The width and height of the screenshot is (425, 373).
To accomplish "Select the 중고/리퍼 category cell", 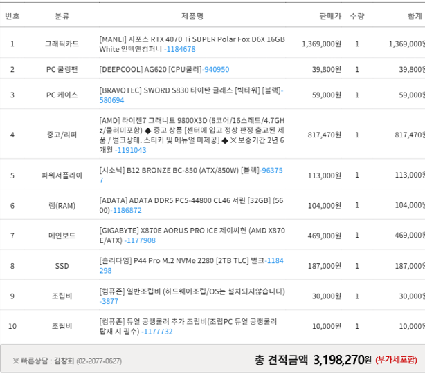I will [x=62, y=135].
